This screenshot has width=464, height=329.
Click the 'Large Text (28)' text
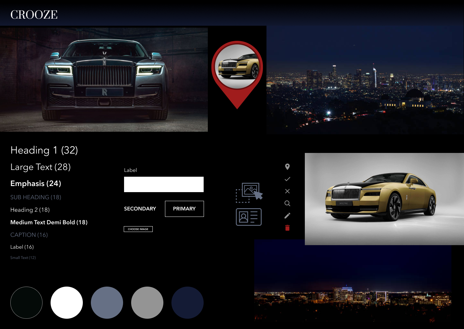[x=41, y=167]
